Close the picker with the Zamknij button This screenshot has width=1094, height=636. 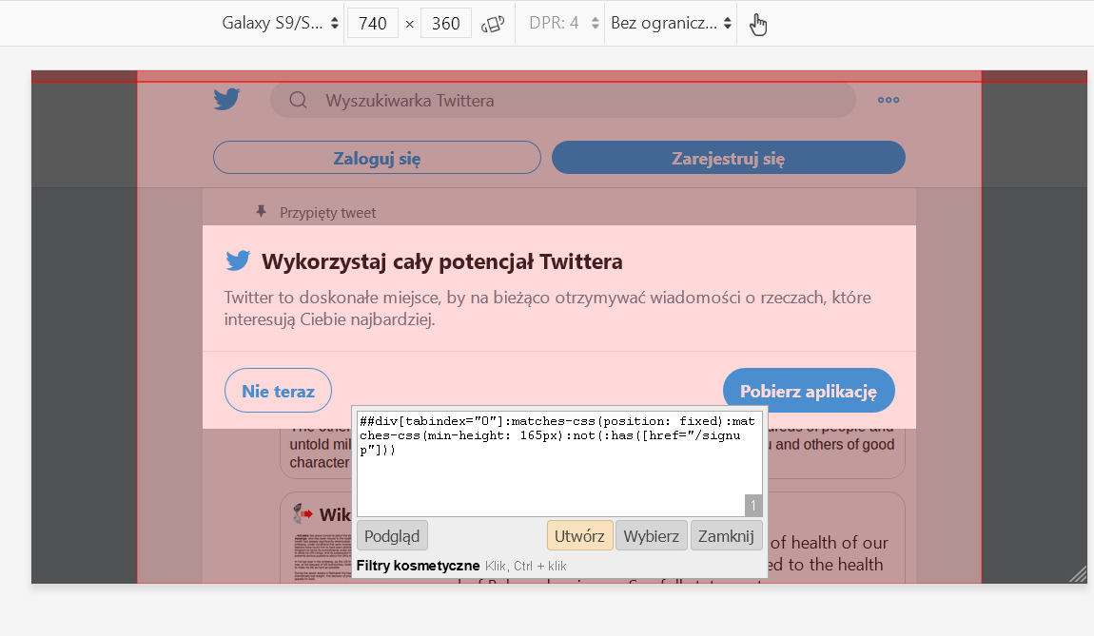[726, 534]
